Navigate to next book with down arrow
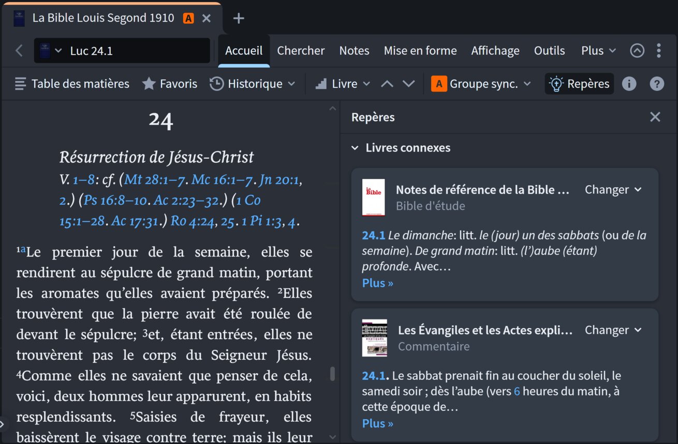Image resolution: width=678 pixels, height=444 pixels. tap(409, 84)
